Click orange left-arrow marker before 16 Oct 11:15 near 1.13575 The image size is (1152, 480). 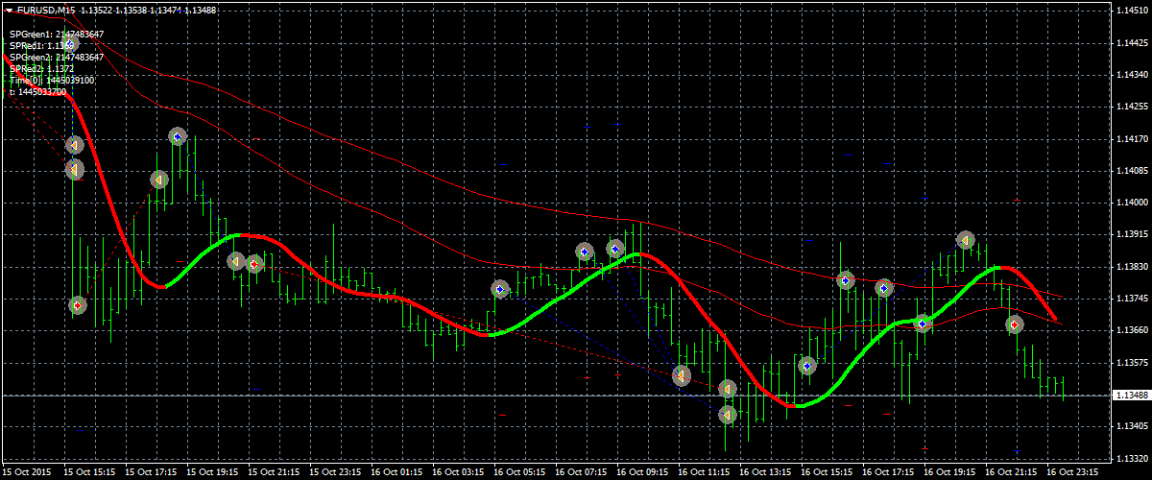coord(682,375)
